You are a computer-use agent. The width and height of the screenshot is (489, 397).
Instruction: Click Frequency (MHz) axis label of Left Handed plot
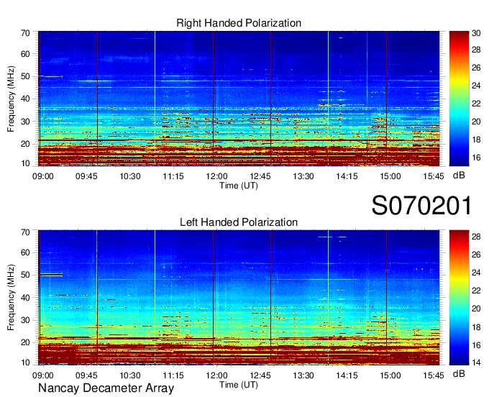point(11,298)
